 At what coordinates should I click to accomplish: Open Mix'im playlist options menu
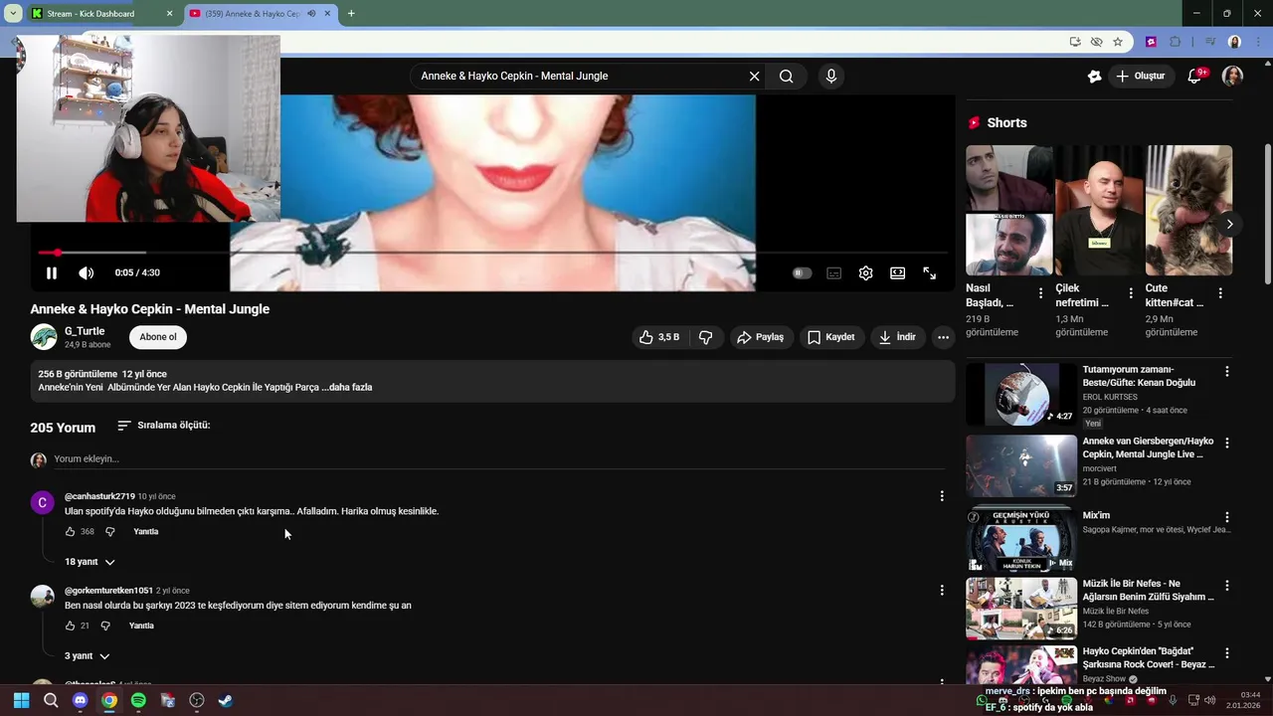pos(1227,517)
